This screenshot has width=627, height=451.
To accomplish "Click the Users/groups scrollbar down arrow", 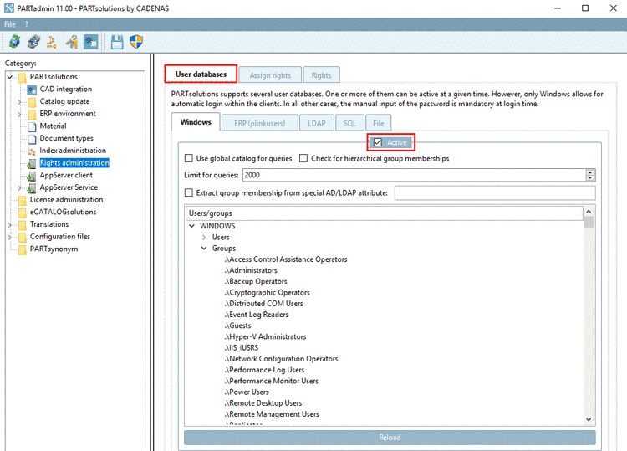I will point(589,419).
